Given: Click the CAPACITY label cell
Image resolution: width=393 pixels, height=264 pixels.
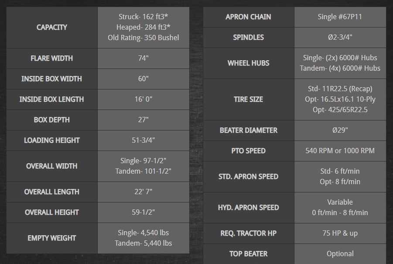Looking at the screenshot, I should pos(52,27).
